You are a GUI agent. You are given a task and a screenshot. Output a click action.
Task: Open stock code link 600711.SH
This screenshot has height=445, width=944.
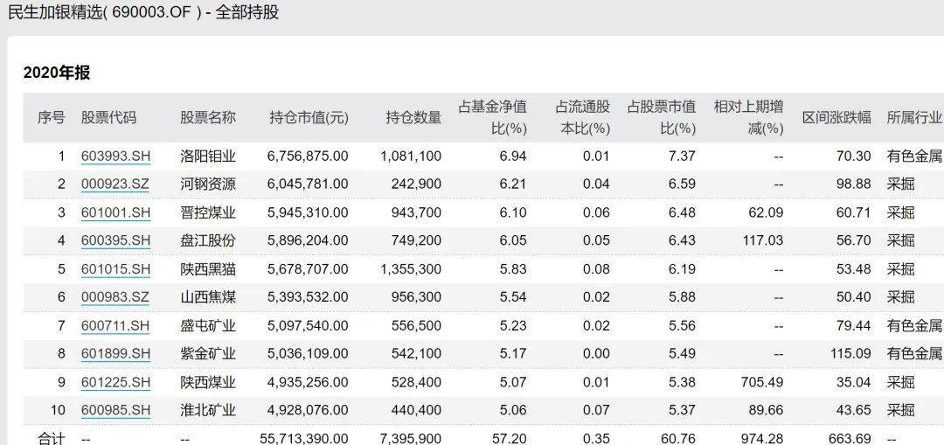click(115, 326)
